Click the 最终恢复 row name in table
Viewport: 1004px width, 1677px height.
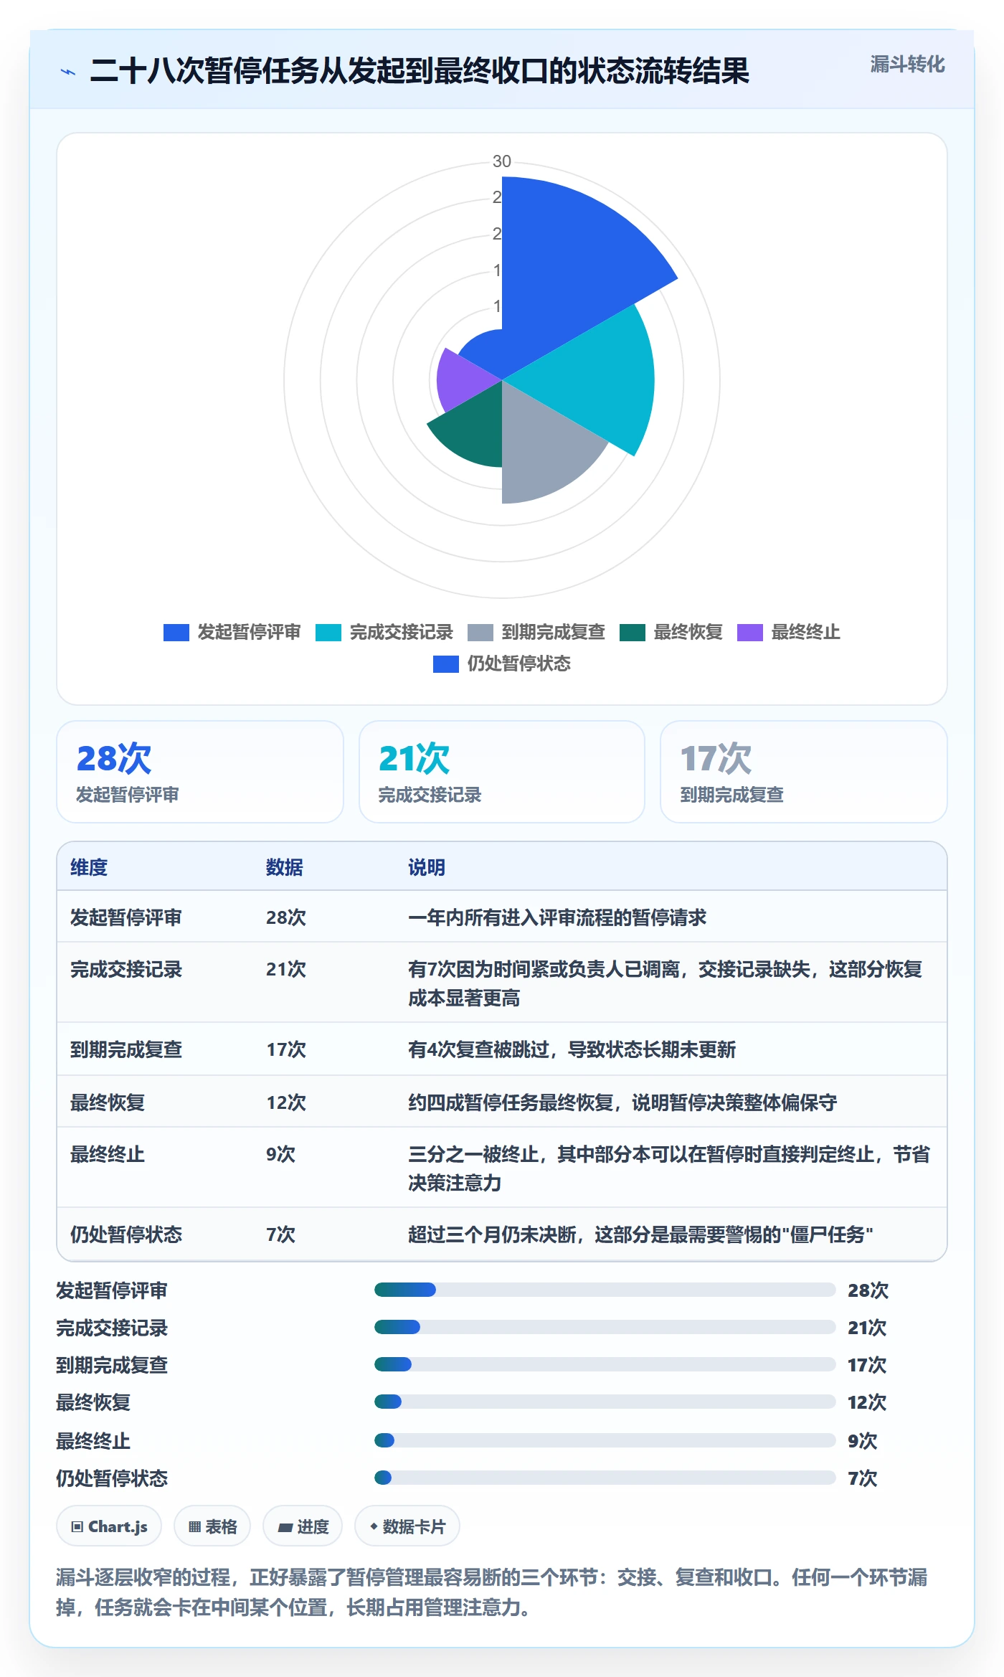click(108, 1102)
